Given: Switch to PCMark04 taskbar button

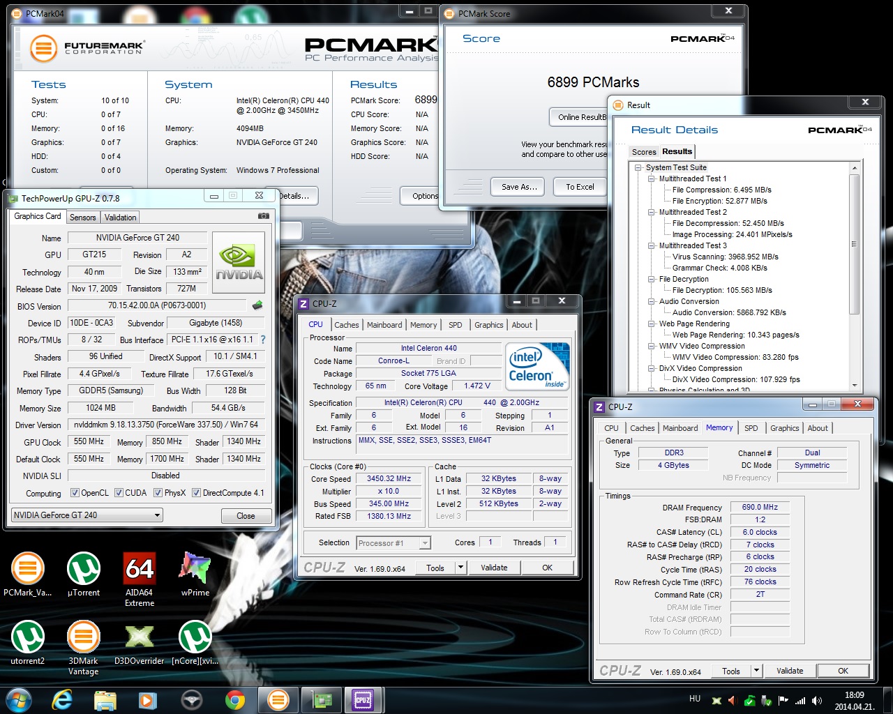Looking at the screenshot, I should pos(278,700).
